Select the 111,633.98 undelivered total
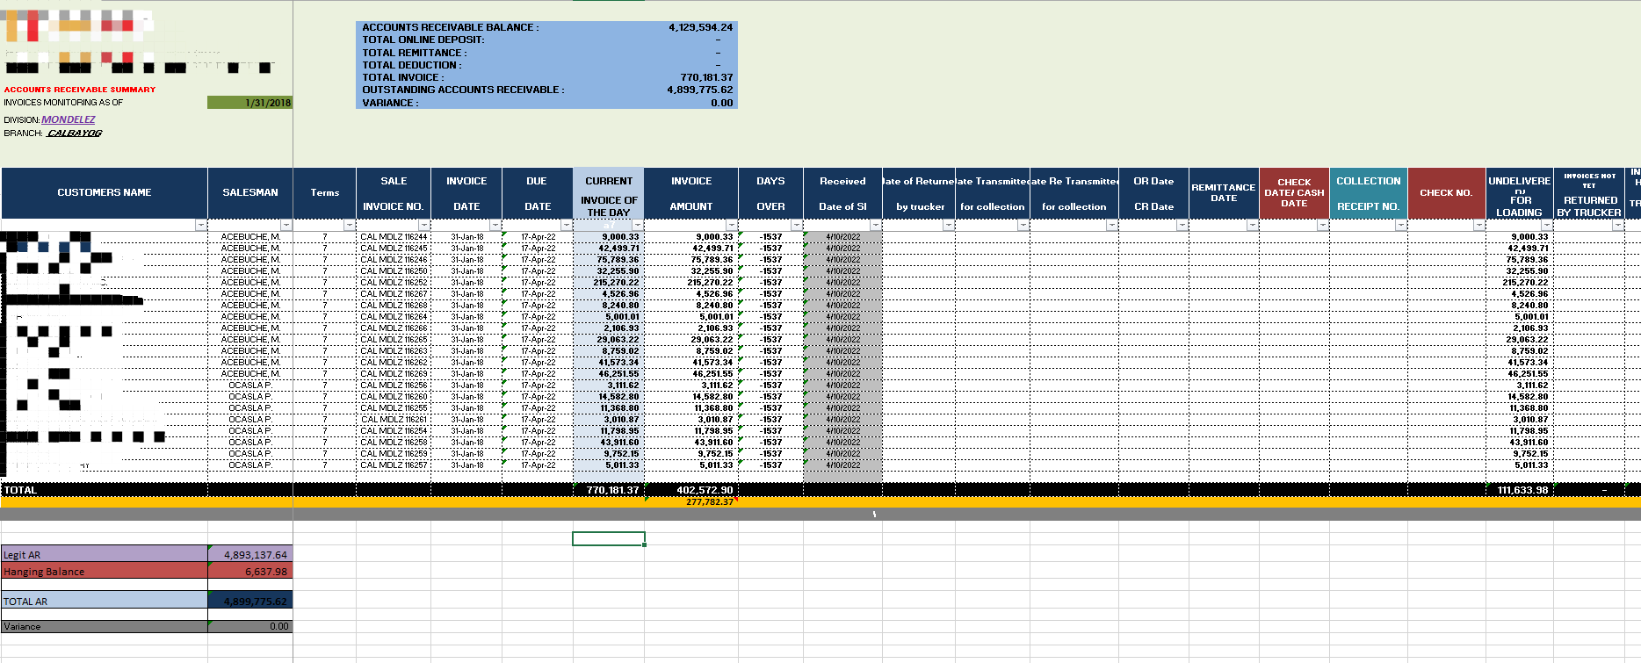Viewport: 1641px width, 663px height. (x=1522, y=490)
